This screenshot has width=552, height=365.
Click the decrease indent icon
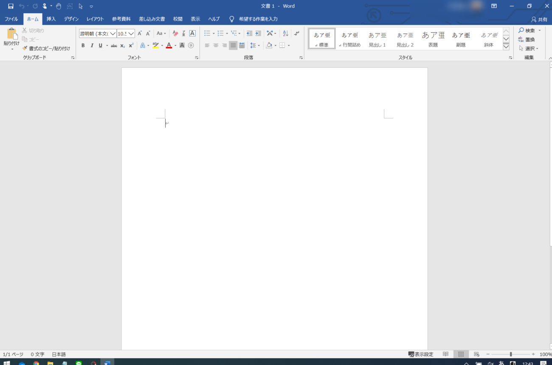point(249,33)
